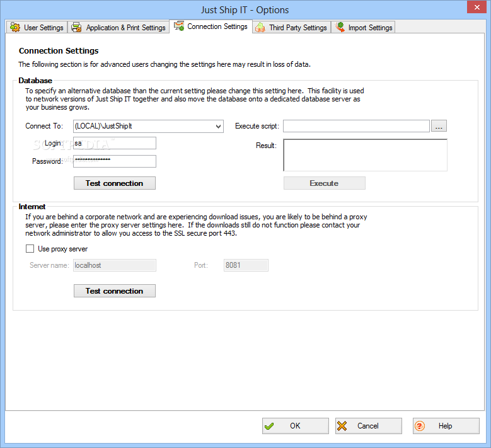Enable the Use proxy server checkbox
The width and height of the screenshot is (491, 448).
tap(30, 249)
